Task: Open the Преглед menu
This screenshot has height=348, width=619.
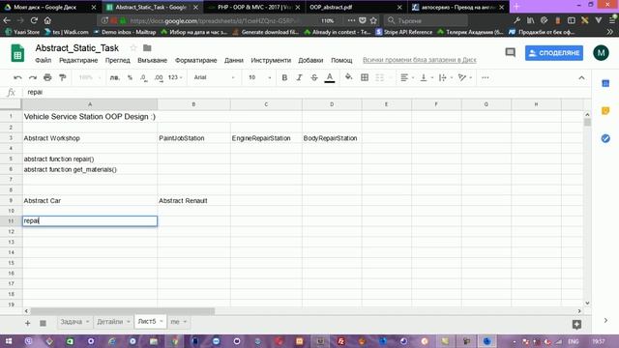Action: pyautogui.click(x=118, y=60)
